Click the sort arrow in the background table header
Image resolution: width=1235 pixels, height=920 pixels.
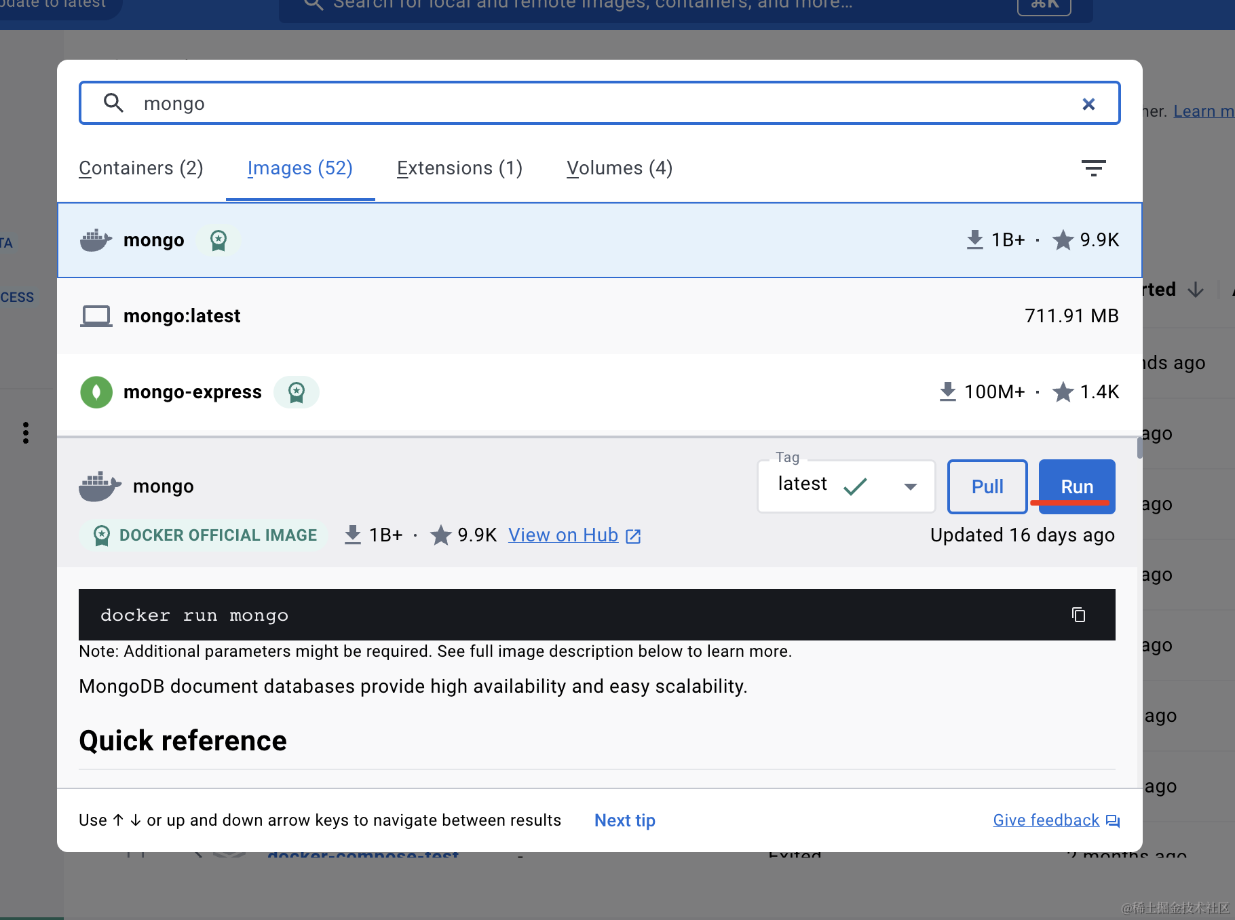[x=1196, y=290]
